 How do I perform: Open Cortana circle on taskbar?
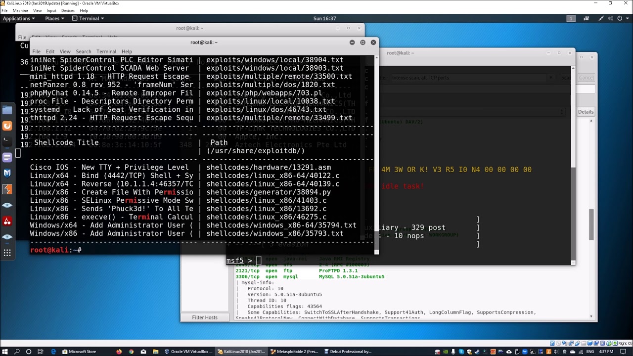coord(29,352)
